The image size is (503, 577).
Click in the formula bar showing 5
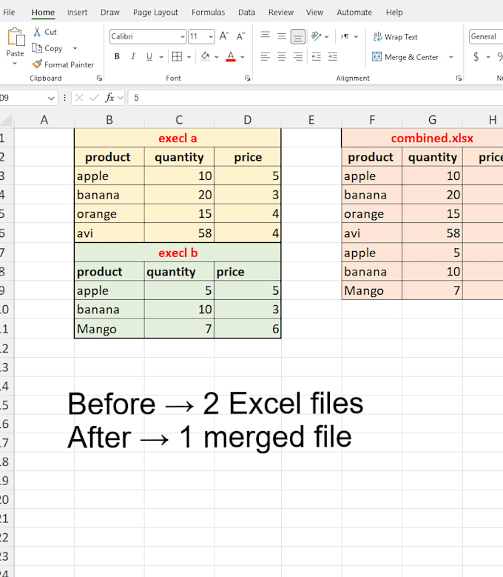pyautogui.click(x=316, y=98)
